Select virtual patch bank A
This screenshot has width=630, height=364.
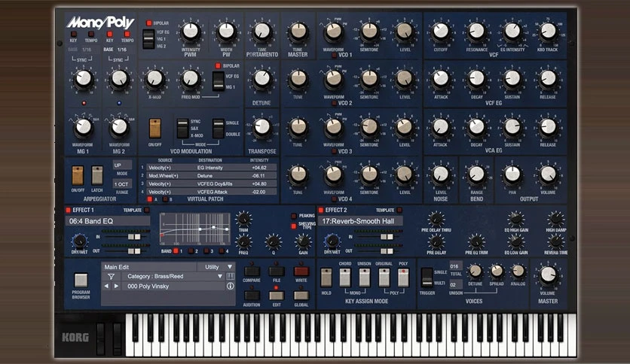click(x=149, y=199)
